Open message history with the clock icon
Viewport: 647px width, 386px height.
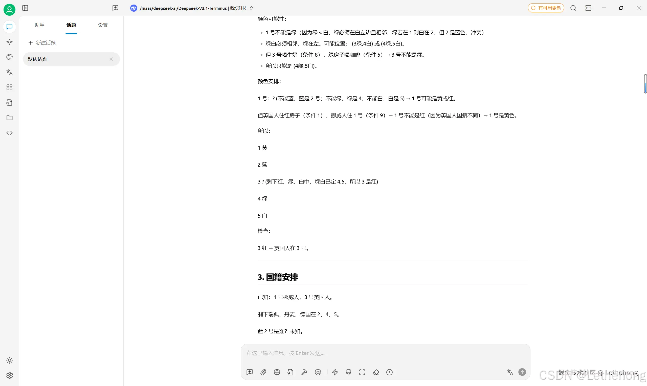pyautogui.click(x=389, y=372)
